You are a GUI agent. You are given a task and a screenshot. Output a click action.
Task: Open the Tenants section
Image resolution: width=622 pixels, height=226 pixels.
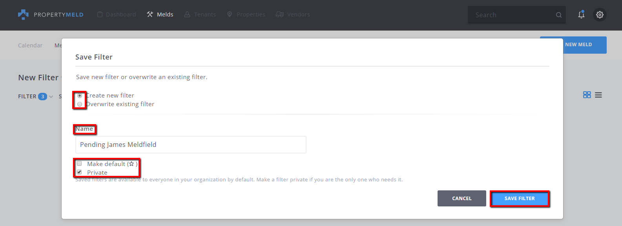200,14
